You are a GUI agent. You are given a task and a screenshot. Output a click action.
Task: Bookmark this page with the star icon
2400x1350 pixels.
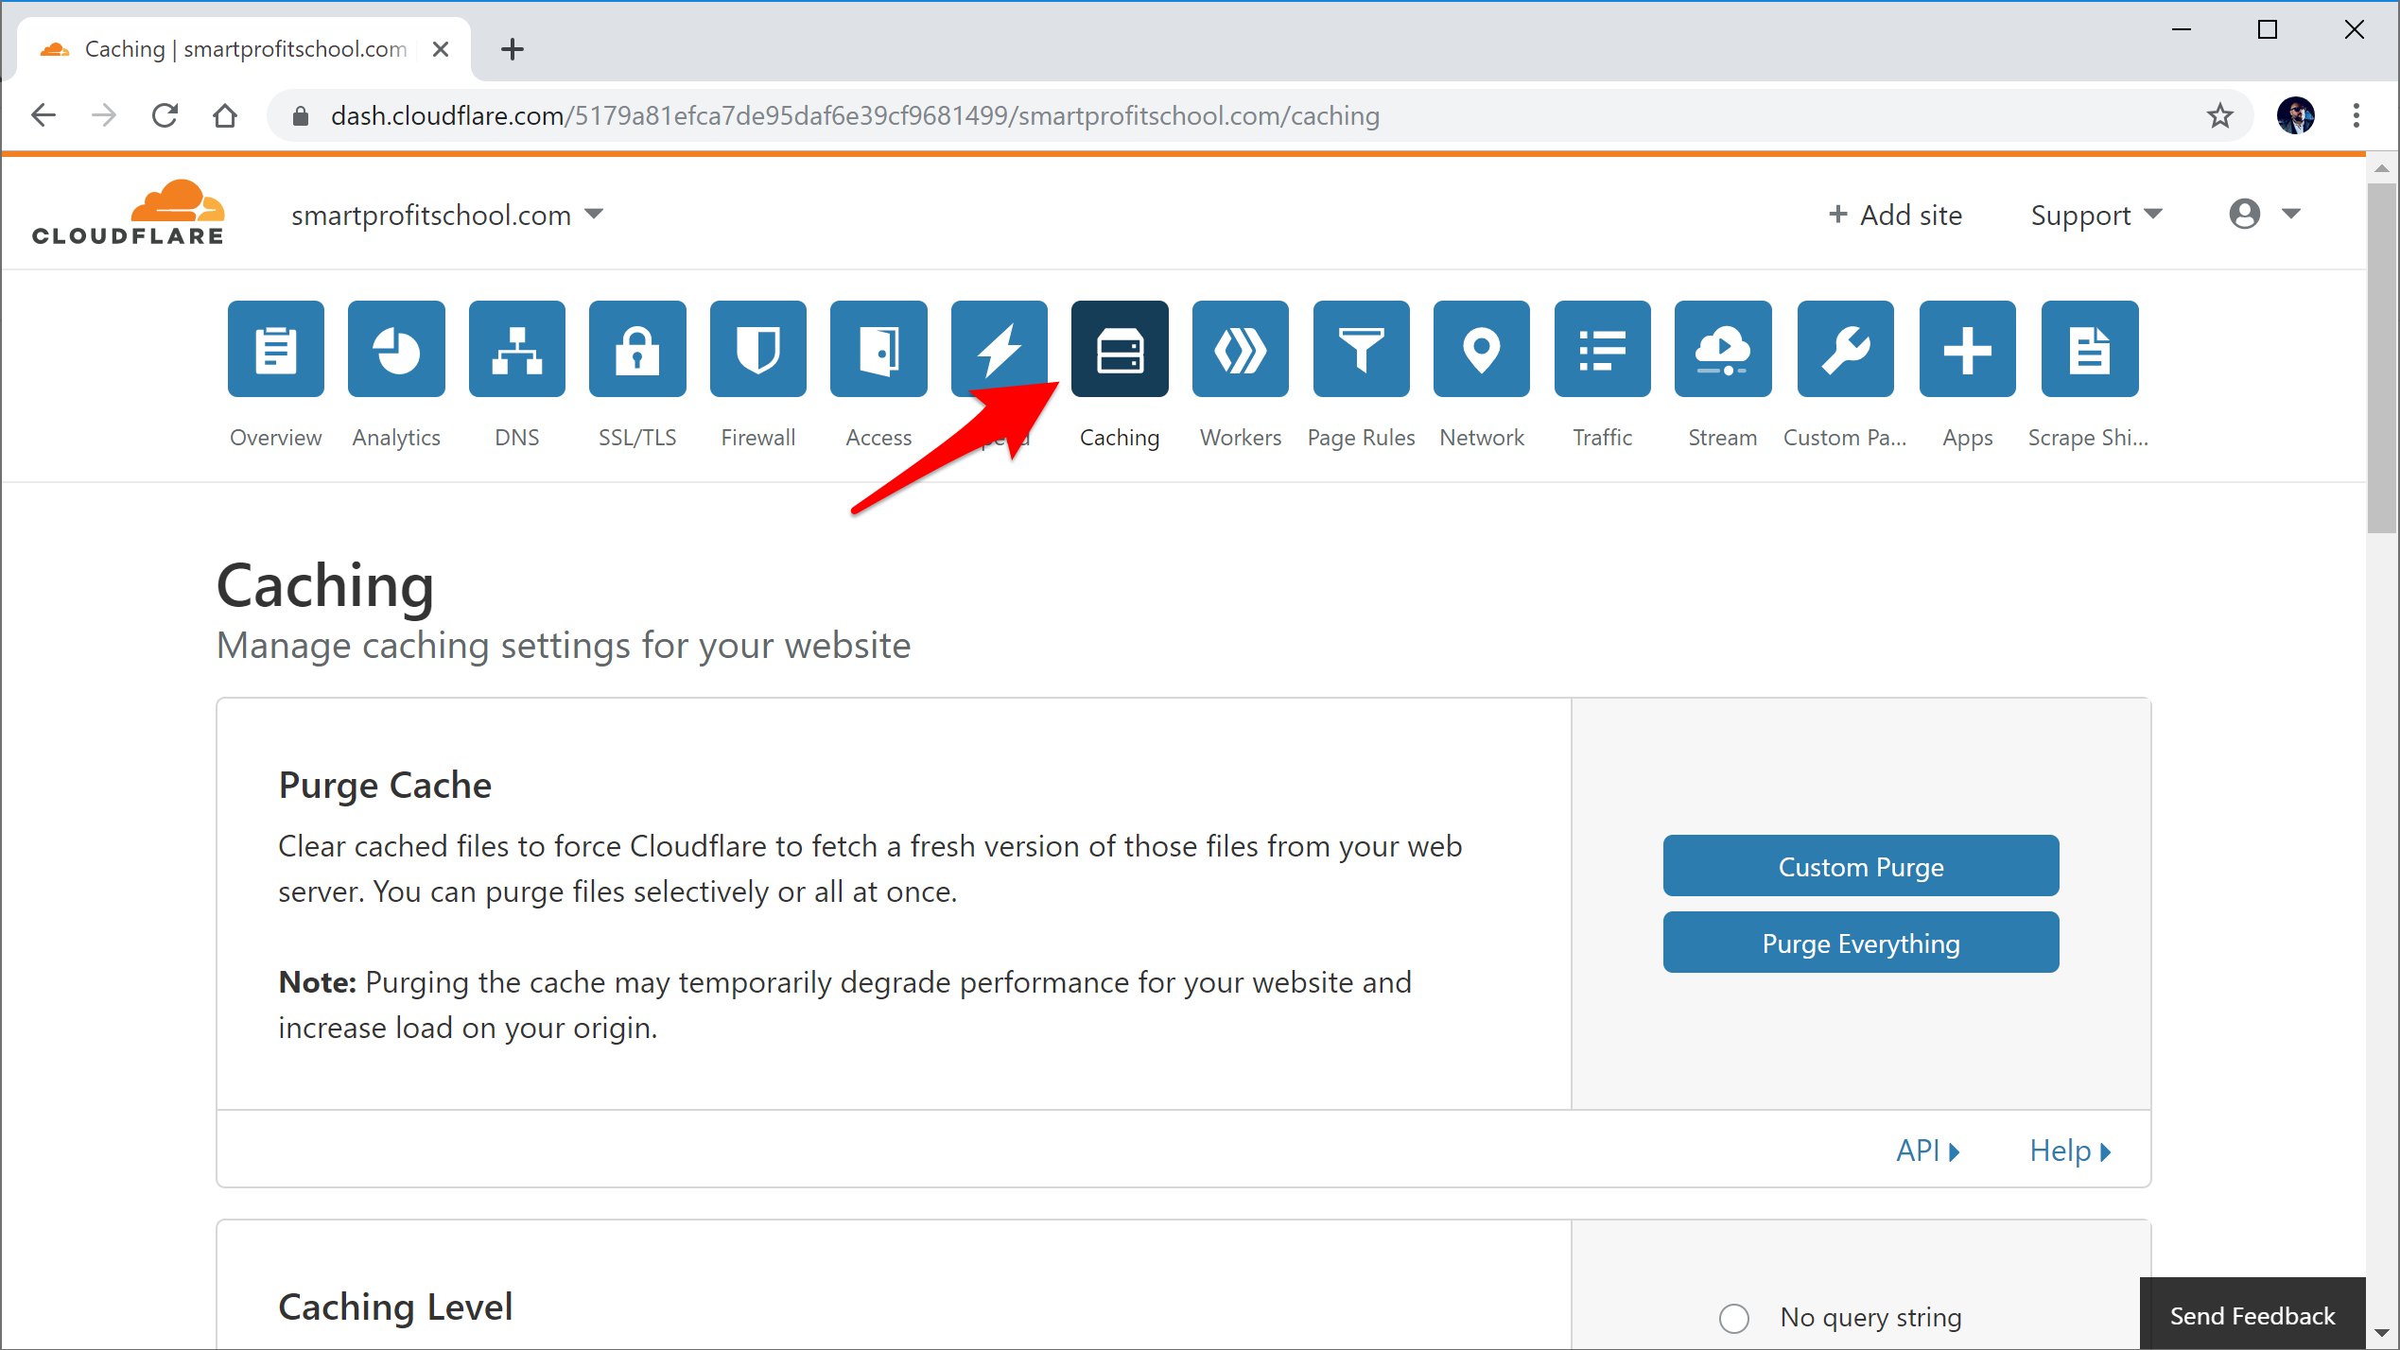(2219, 116)
